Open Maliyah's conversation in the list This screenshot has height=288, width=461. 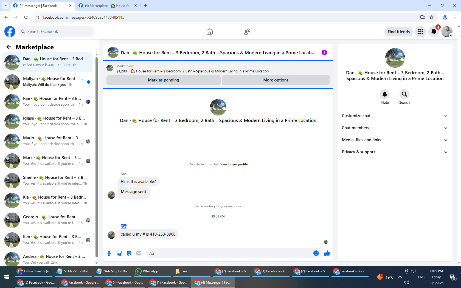click(x=47, y=82)
